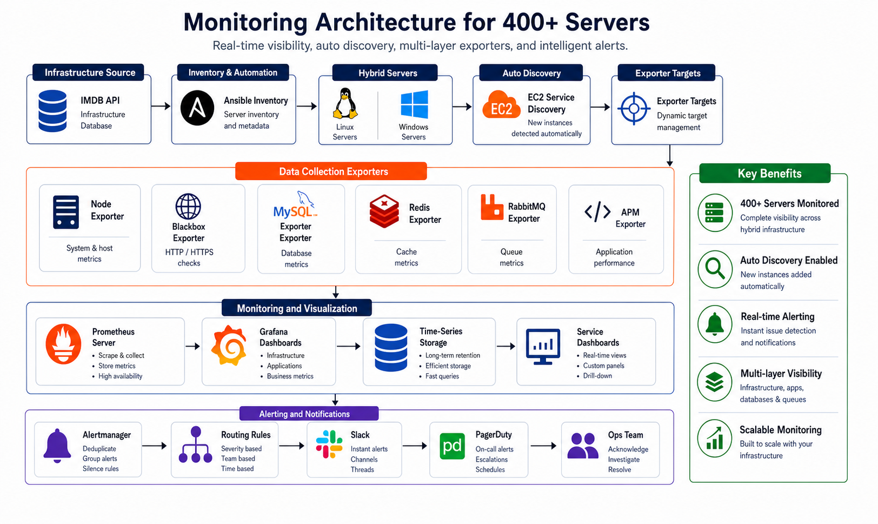Click the MySQL dolphin logo
This screenshot has width=878, height=524.
click(x=295, y=204)
